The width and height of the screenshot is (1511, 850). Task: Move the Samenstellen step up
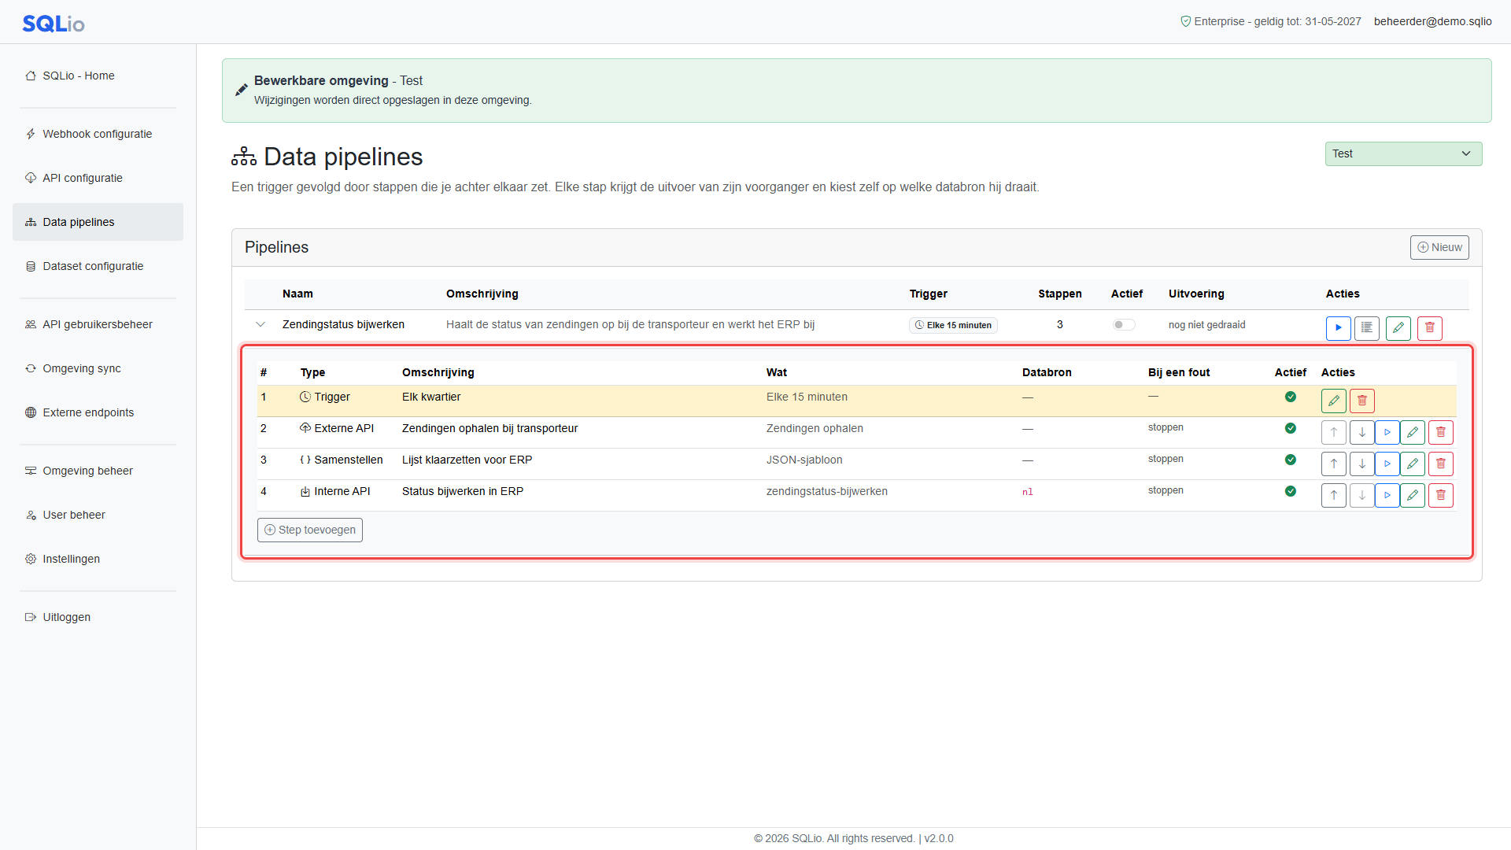tap(1333, 464)
